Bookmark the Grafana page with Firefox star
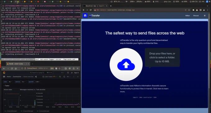Image resolution: width=211 pixels, height=113 pixels. tap(60, 68)
